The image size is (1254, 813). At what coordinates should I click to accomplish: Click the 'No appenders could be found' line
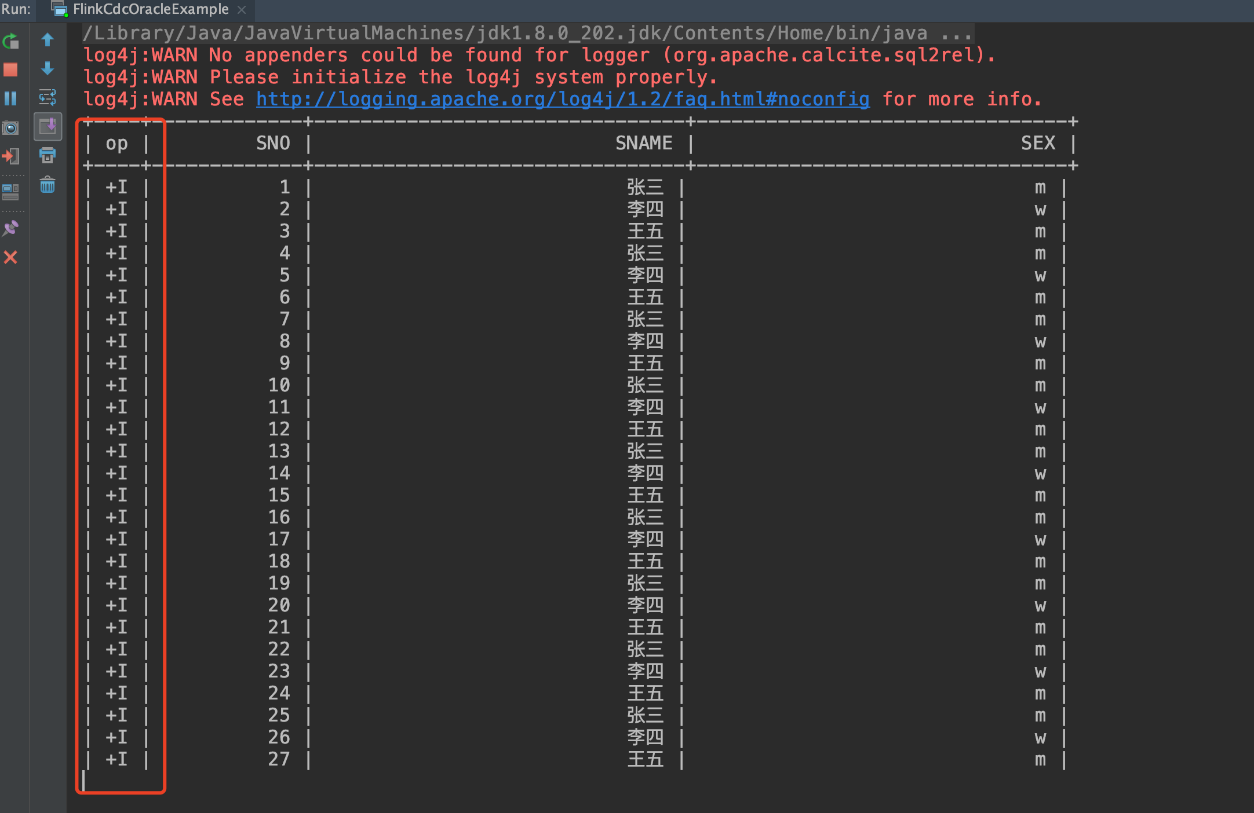pyautogui.click(x=539, y=55)
